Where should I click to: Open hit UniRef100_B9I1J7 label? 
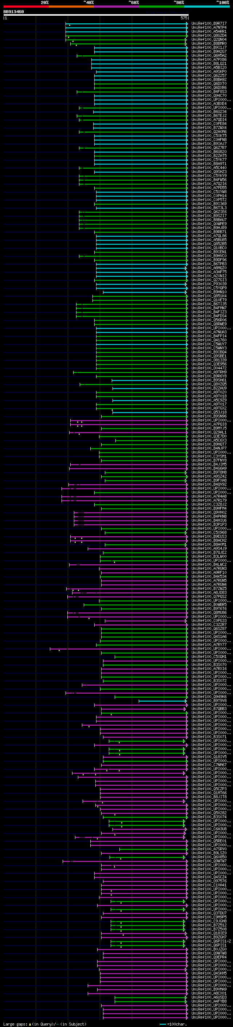pos(209,47)
